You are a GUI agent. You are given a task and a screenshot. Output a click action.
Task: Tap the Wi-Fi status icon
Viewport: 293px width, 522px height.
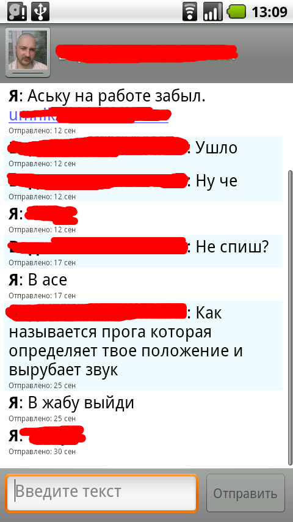click(190, 12)
